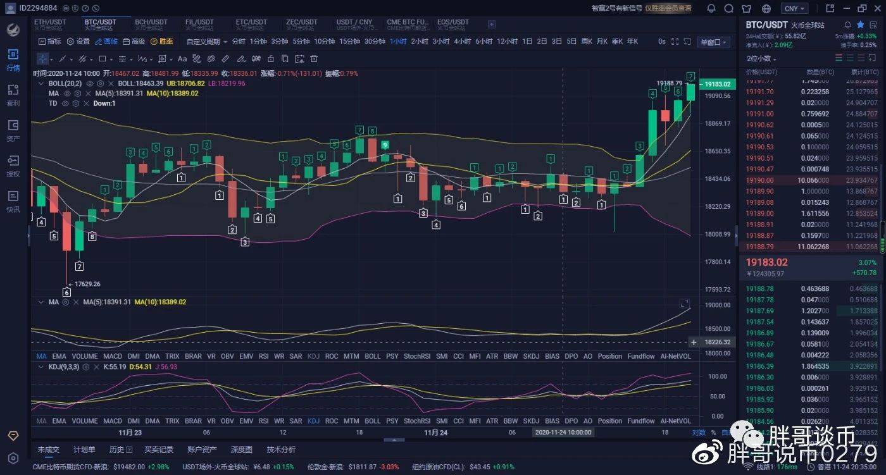Viewport: 886px width, 475px height.
Task: Select the crosshair cursor drawing tool
Action: tap(42, 59)
